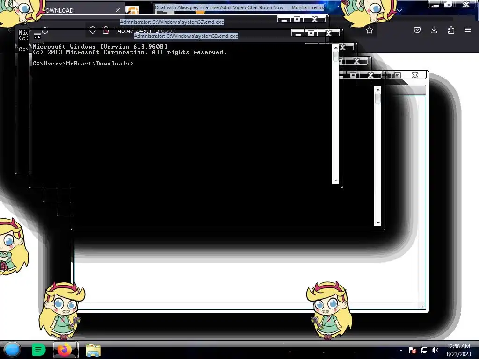Screen dimensions: 479x359
Task: Click the rearmost Command Prompt scrollbar up arrow
Action: [x=378, y=90]
